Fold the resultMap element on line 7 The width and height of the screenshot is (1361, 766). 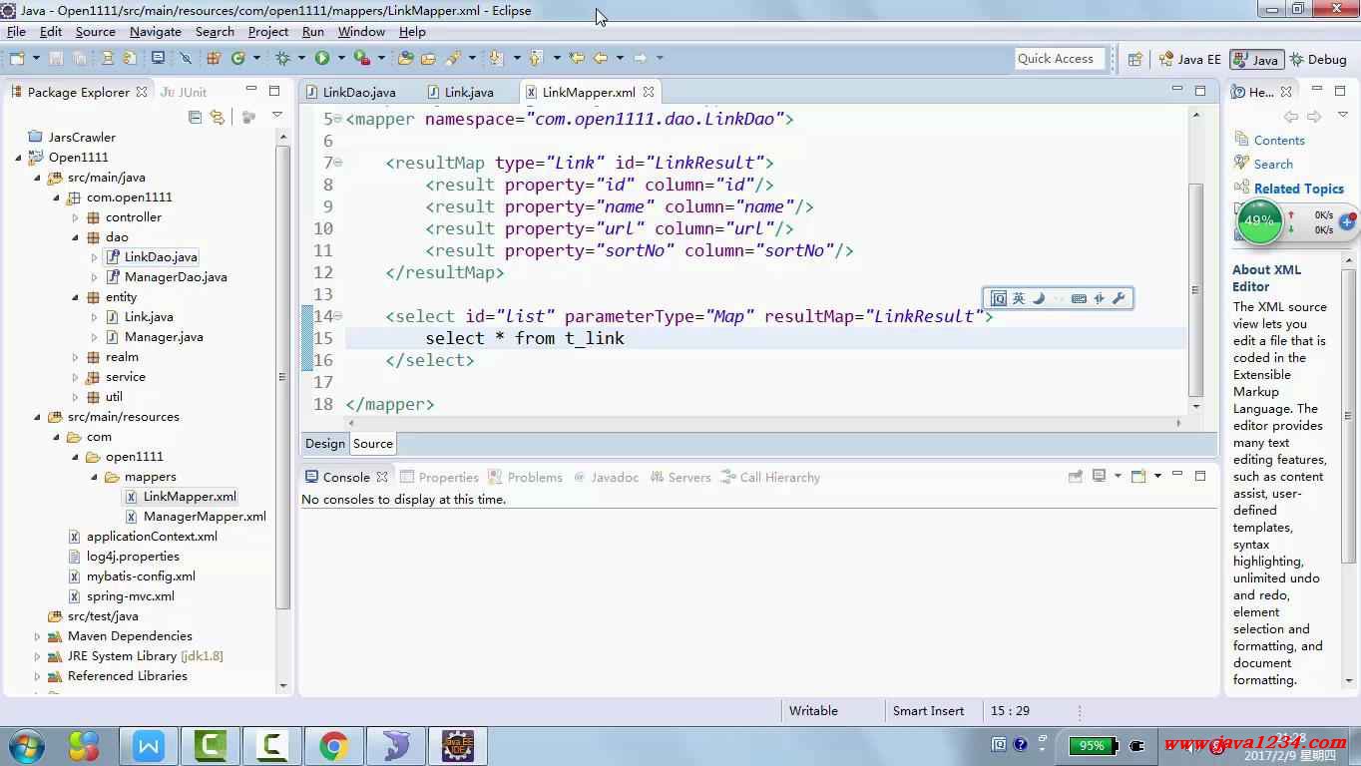[x=338, y=163]
